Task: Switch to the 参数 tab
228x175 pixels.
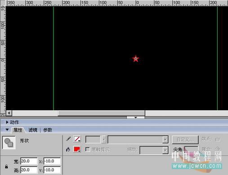Action: [48, 130]
